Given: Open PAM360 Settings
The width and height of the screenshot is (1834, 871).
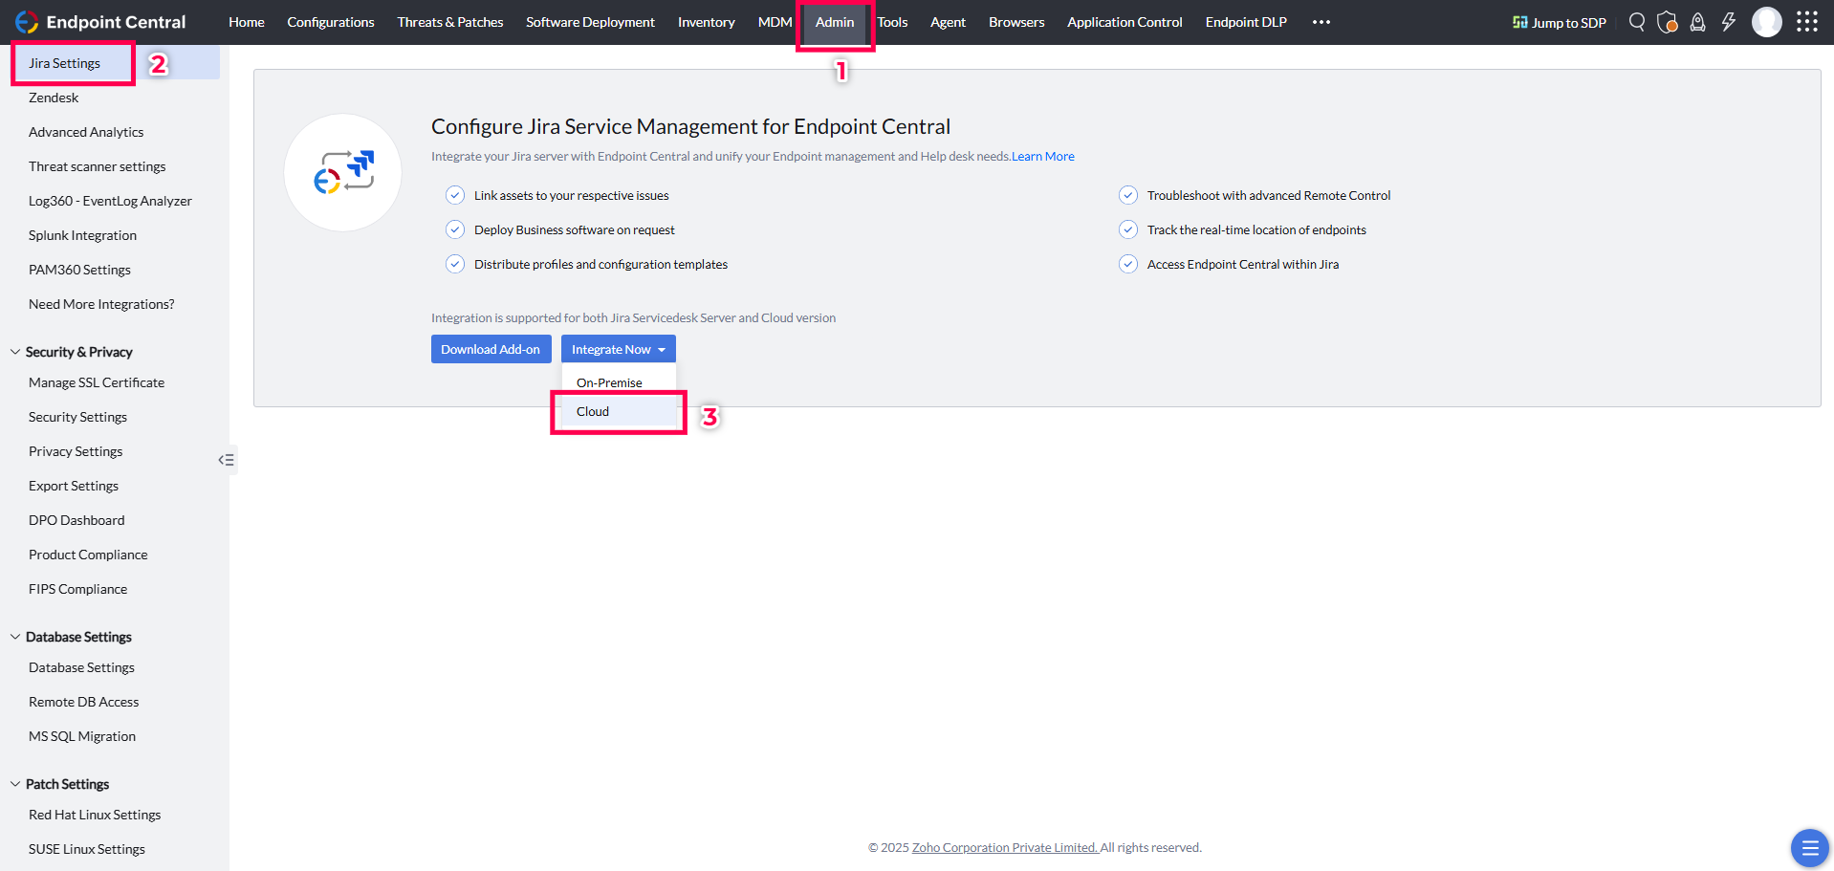Looking at the screenshot, I should pyautogui.click(x=79, y=270).
